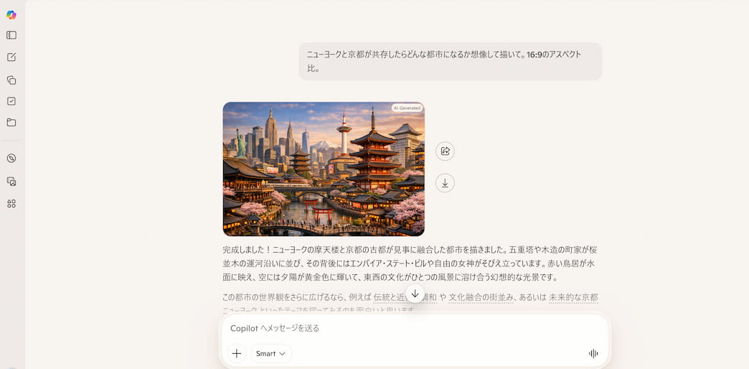Click the Copilot logo icon
749x369 pixels.
(11, 15)
